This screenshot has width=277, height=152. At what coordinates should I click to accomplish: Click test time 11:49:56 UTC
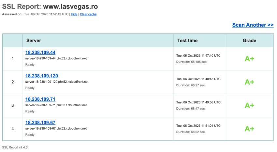coord(198,102)
